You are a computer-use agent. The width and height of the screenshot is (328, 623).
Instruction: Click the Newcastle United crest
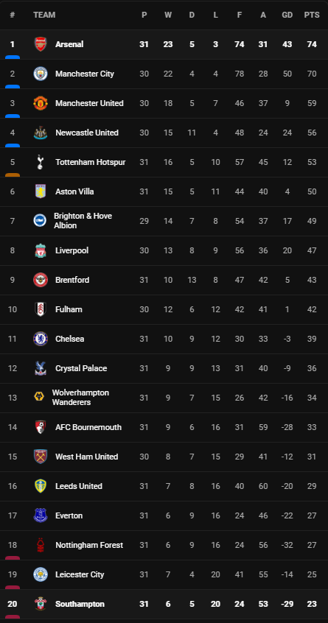tap(40, 133)
